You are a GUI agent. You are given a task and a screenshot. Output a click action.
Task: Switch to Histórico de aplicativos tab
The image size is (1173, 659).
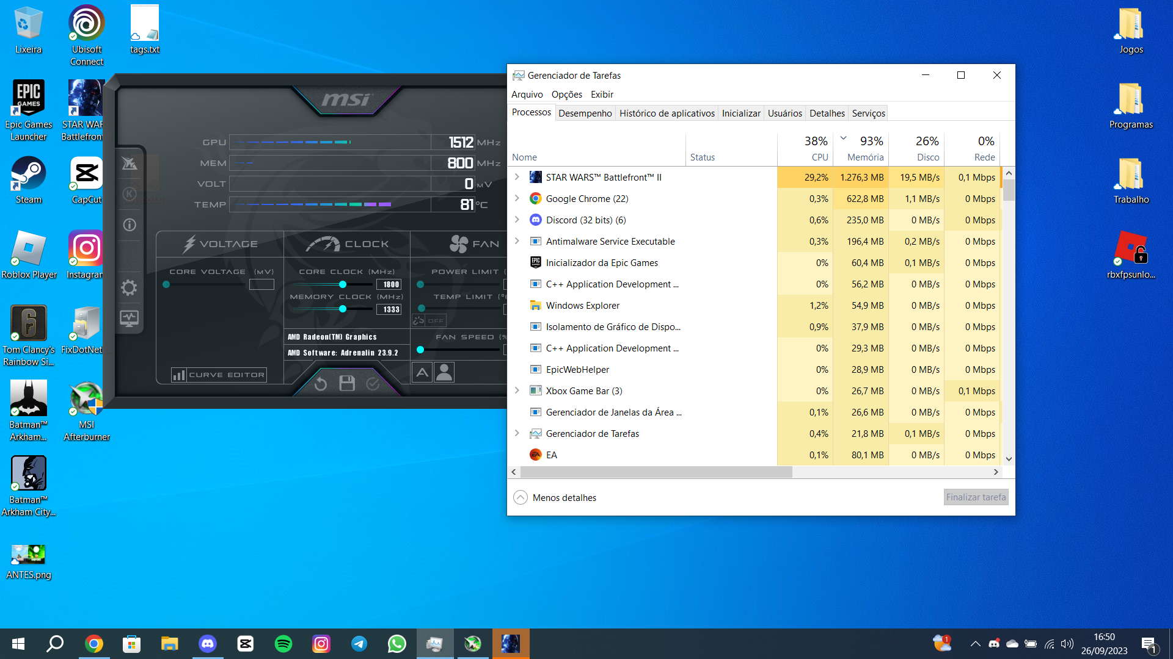tap(667, 113)
